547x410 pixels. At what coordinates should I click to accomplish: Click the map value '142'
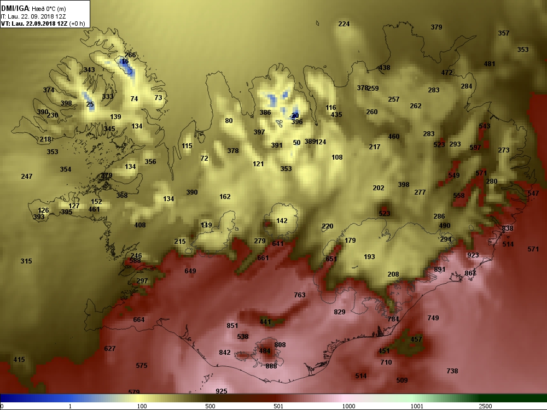pyautogui.click(x=282, y=220)
